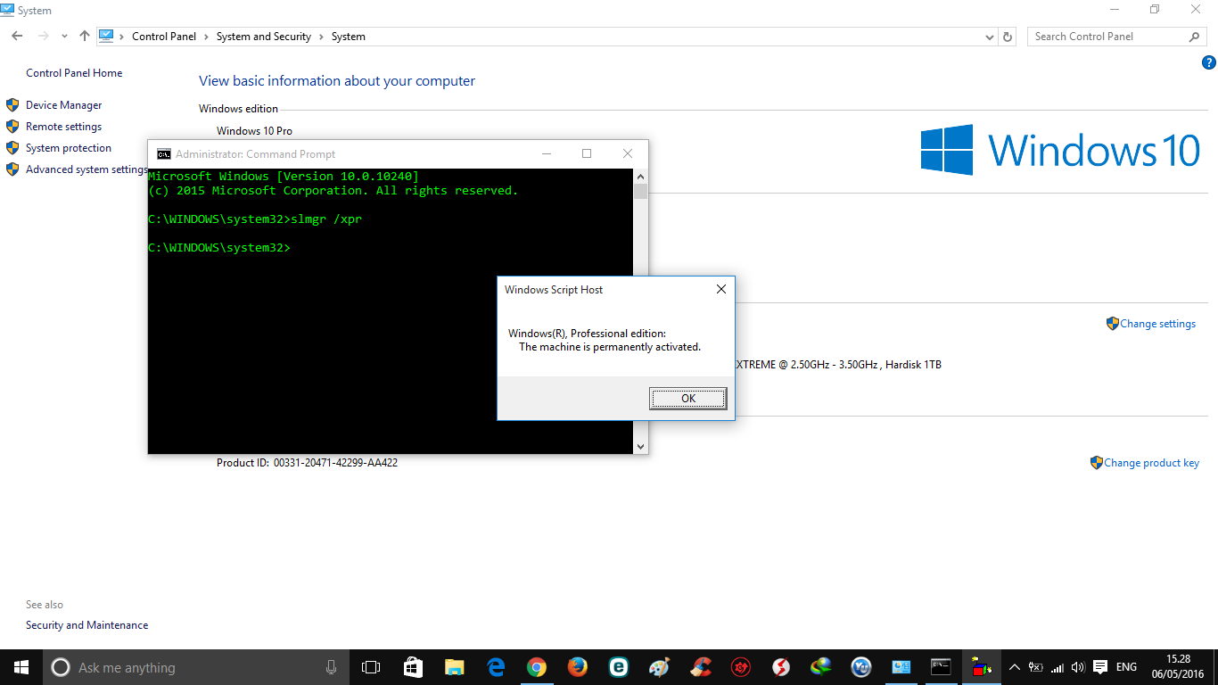Click Change product key link
This screenshot has width=1218, height=685.
1151,463
